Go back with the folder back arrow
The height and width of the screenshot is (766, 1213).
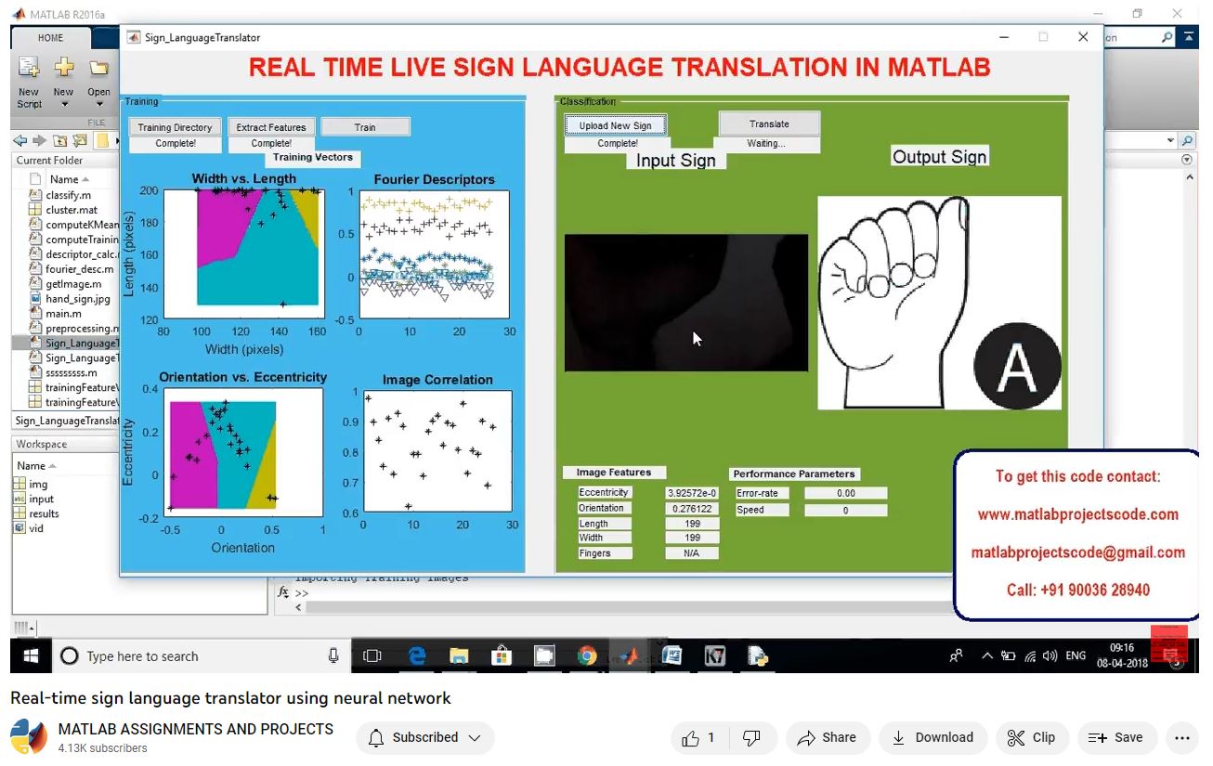point(20,141)
